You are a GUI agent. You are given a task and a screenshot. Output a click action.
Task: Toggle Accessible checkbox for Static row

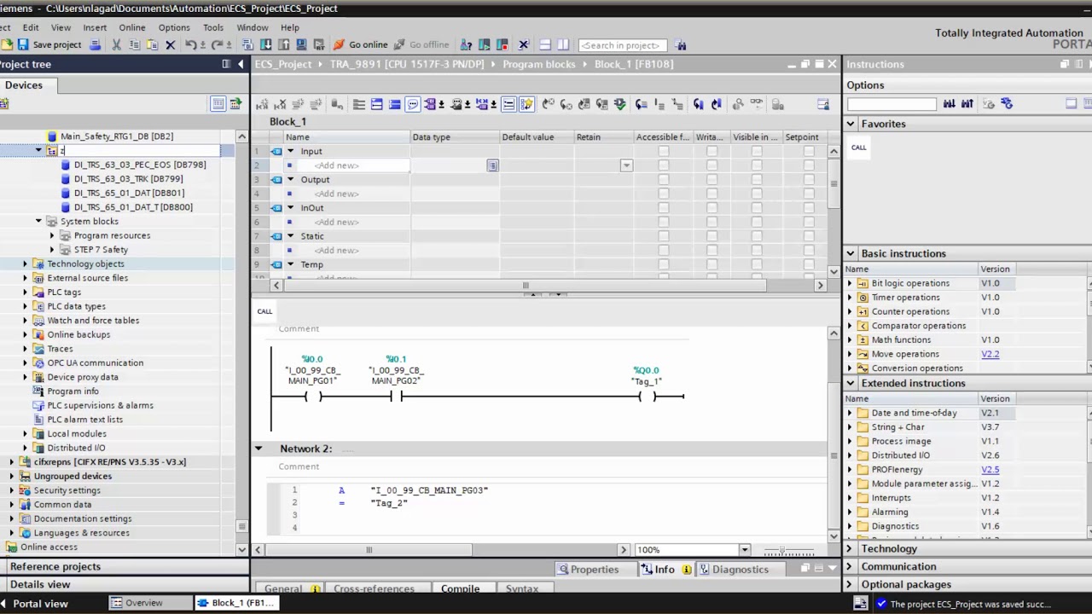point(663,236)
